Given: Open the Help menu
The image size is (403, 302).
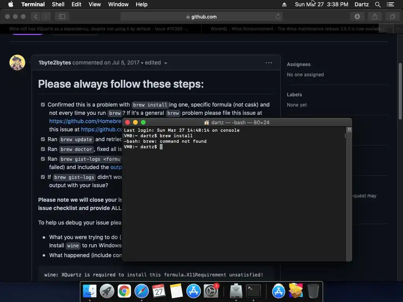Looking at the screenshot, I should point(141,4).
